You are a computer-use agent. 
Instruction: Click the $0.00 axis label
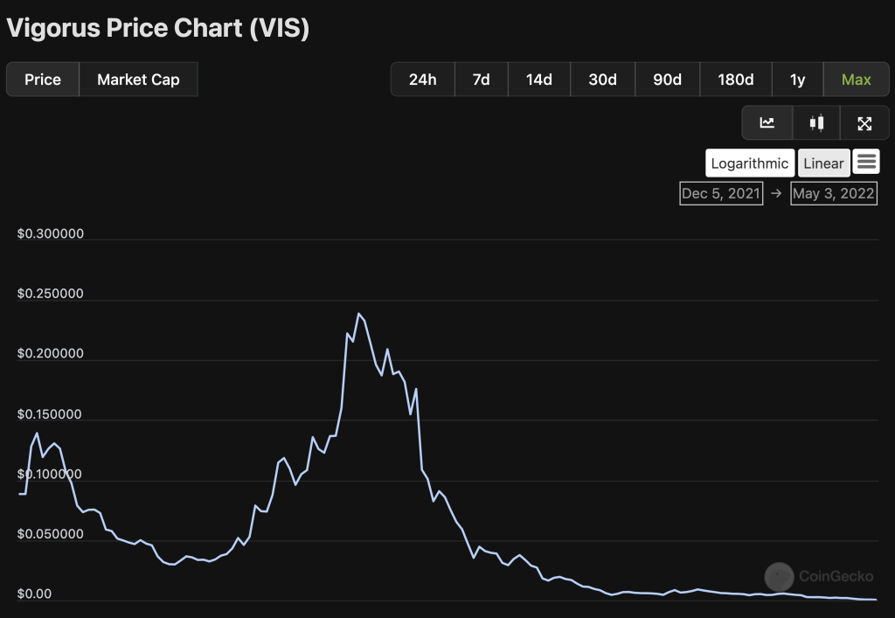point(34,594)
